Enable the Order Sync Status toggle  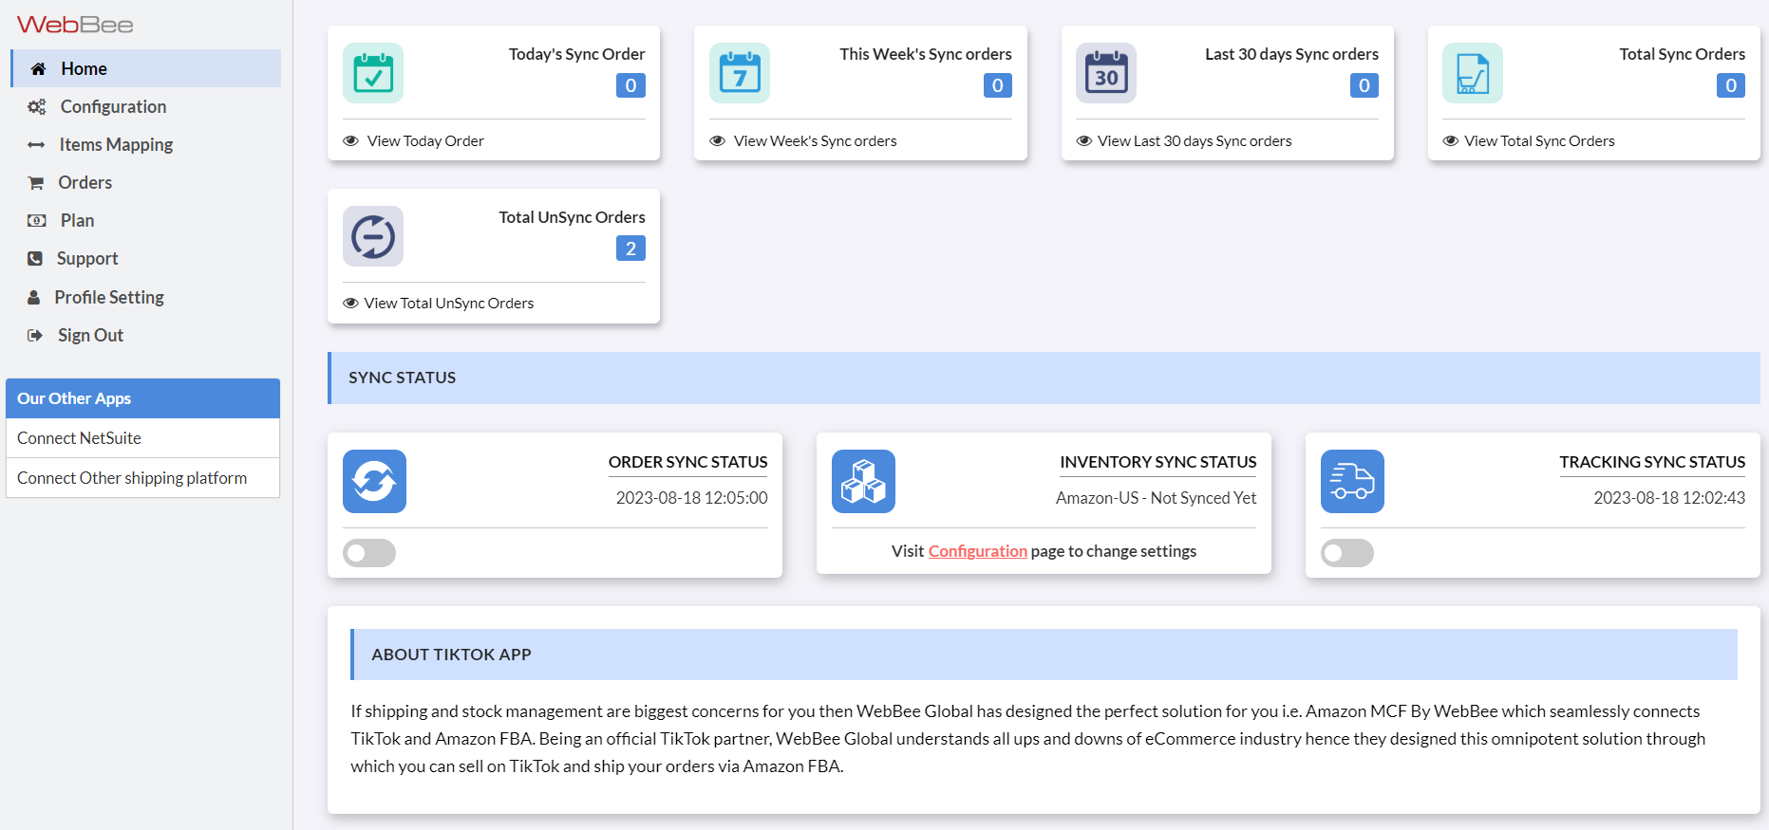point(369,553)
